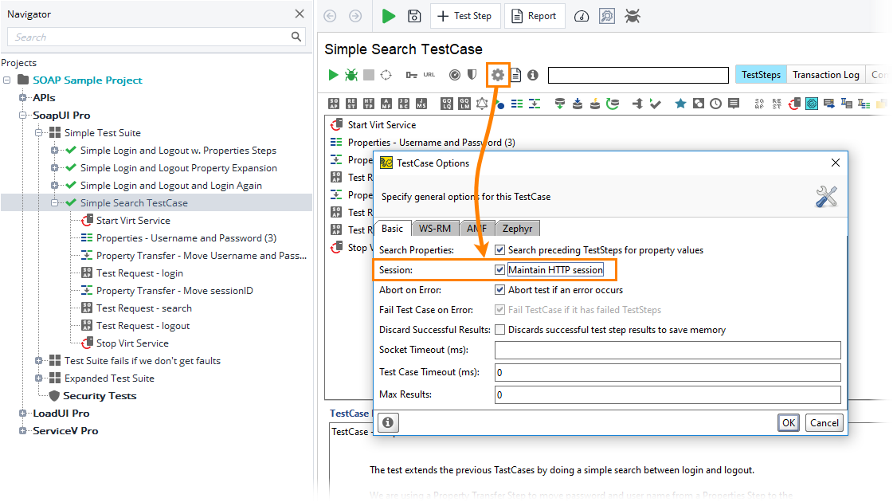Click the loop TestCase circular icon
893x502 pixels.
[386, 75]
